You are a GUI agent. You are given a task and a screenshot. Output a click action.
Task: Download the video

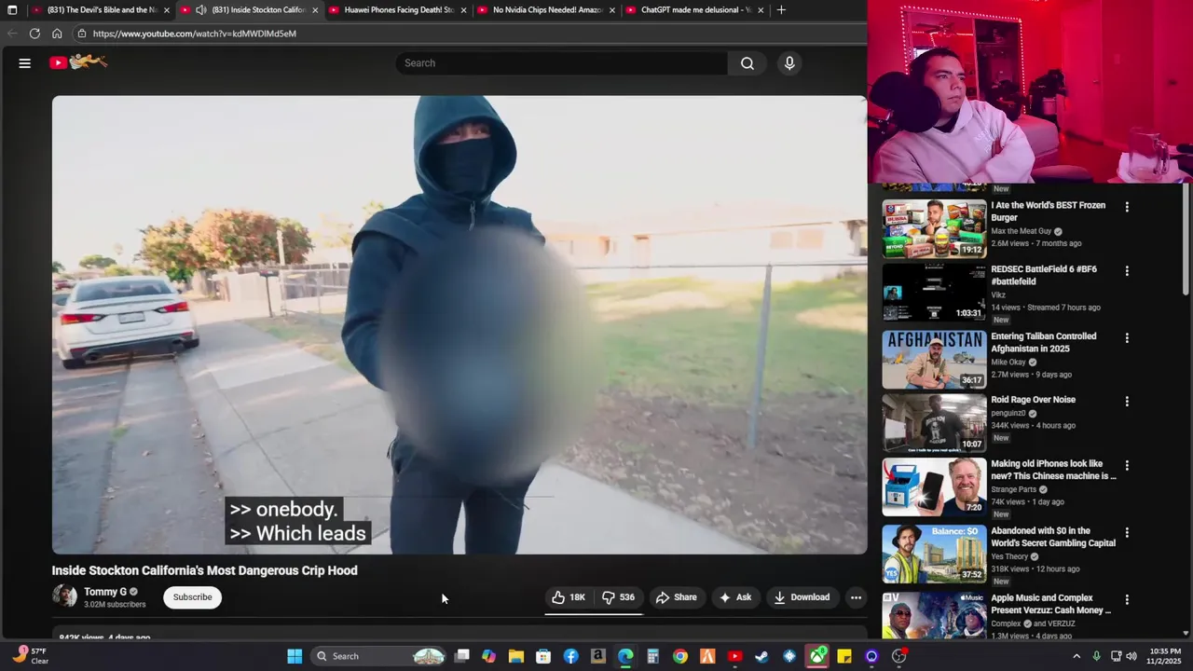point(802,597)
